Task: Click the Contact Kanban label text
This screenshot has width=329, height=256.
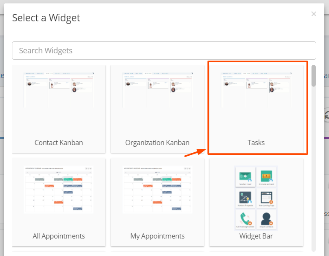Action: click(59, 143)
